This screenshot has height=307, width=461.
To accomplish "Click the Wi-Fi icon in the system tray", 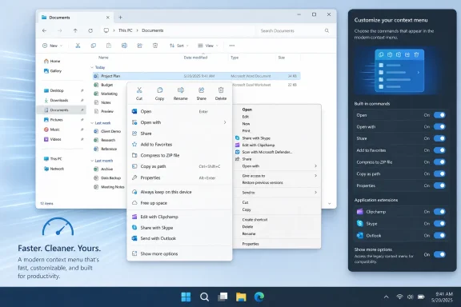I will click(399, 297).
